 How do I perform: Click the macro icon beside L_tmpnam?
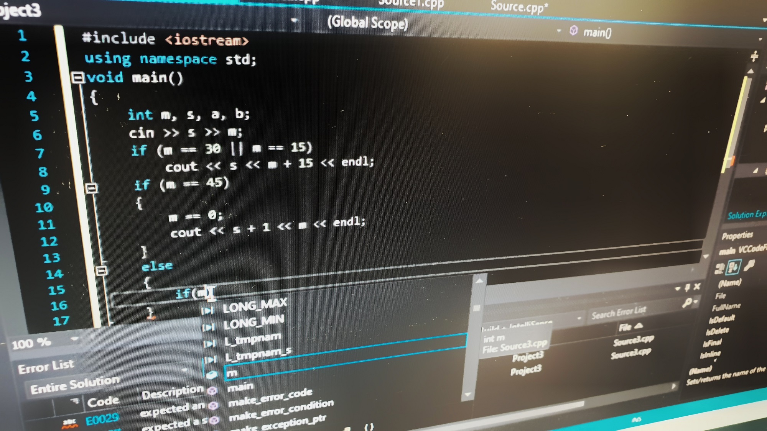pos(209,344)
